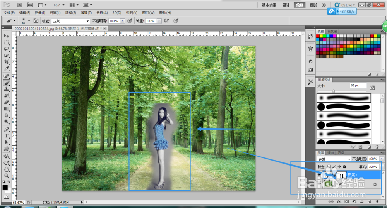Image resolution: width=387 pixels, height=208 pixels.
Task: Select the Blur tool
Action: [x=7, y=115]
